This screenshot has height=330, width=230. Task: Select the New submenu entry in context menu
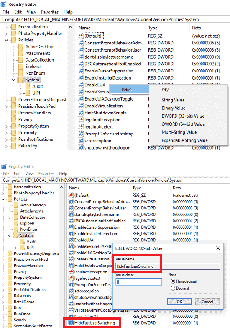click(129, 89)
